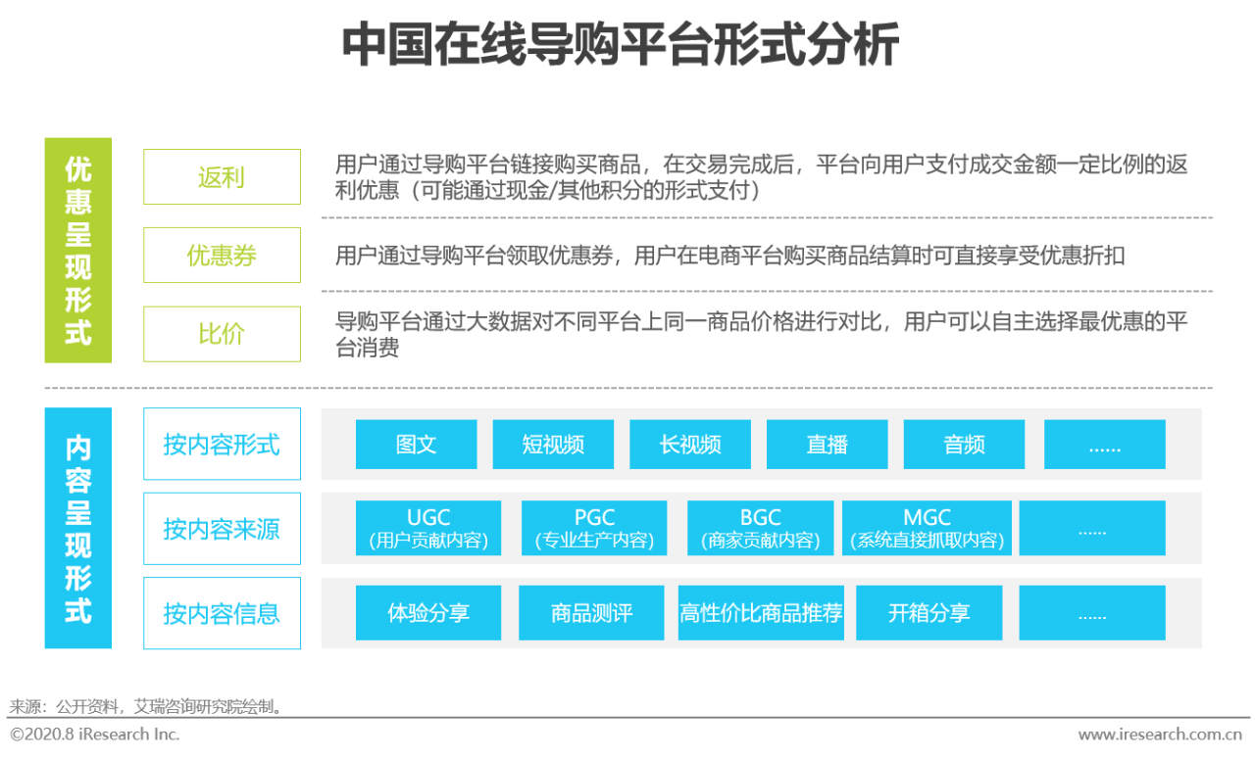This screenshot has width=1255, height=758.
Task: Open the www.iresearch.com.cn link
Action: click(1159, 734)
